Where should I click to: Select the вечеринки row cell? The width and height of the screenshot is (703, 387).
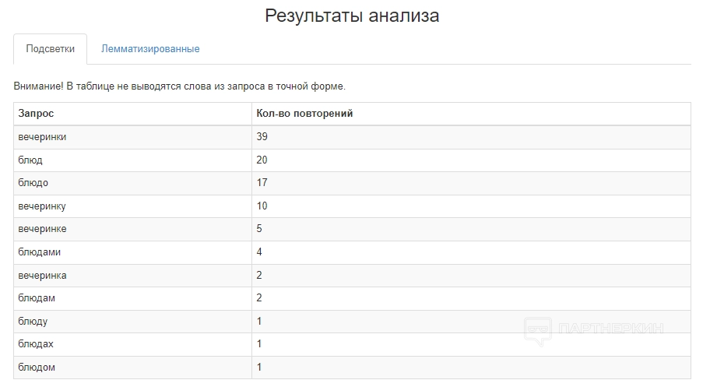click(x=42, y=137)
